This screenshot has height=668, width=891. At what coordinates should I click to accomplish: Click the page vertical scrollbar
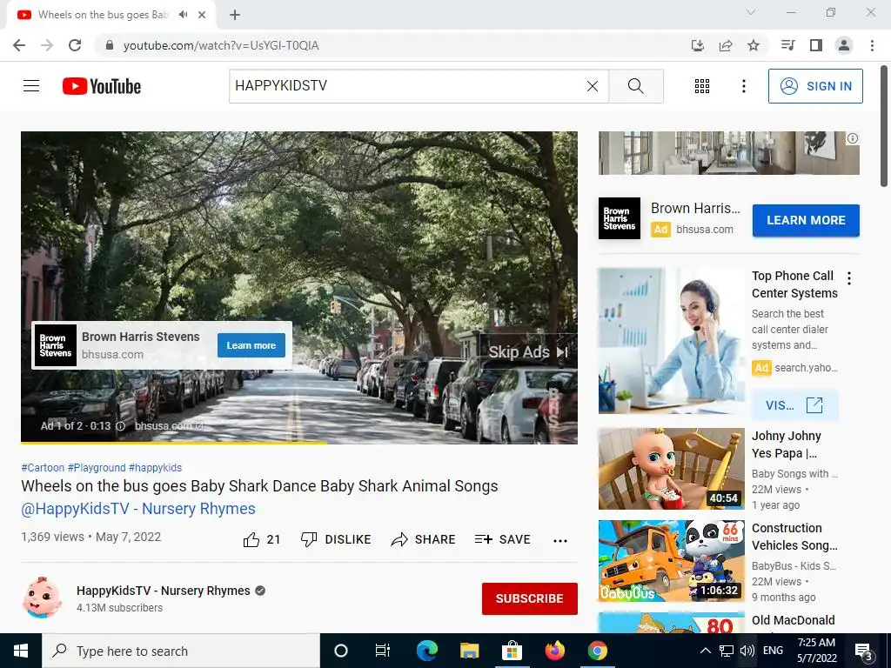[884, 125]
